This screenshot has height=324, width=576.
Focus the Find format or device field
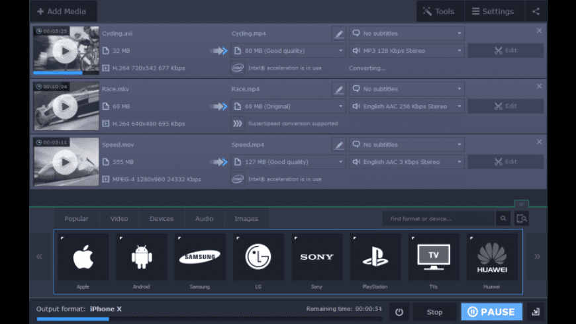click(x=438, y=219)
